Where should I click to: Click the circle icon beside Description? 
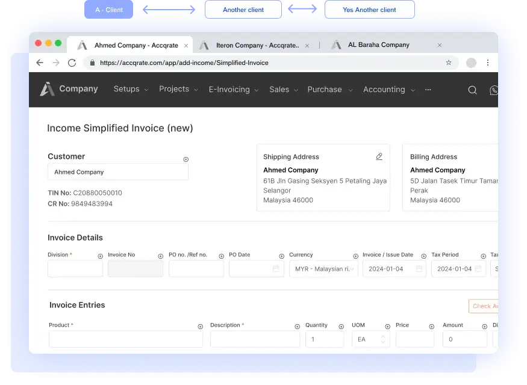[x=297, y=327]
